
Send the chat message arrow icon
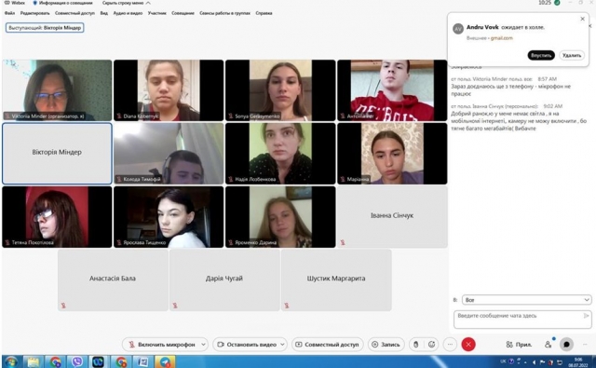coord(586,316)
